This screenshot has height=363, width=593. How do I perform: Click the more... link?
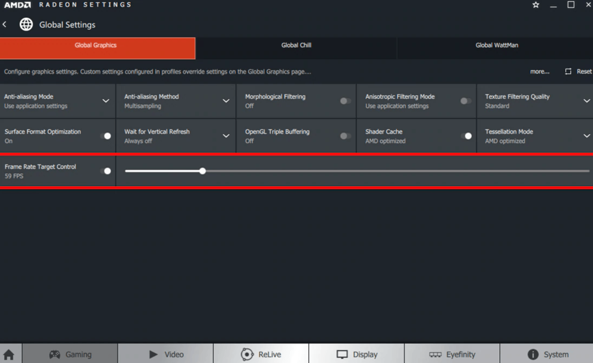[x=540, y=71]
